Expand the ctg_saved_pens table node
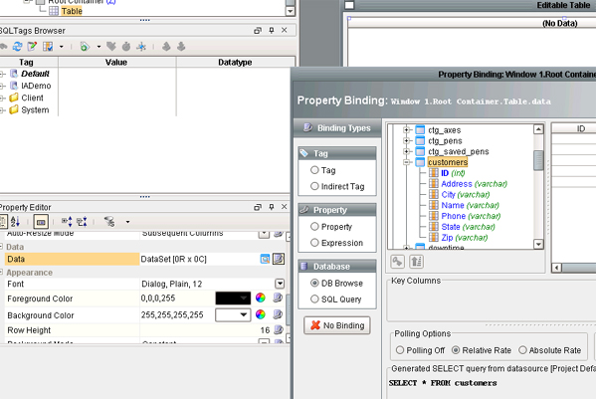 tap(406, 151)
